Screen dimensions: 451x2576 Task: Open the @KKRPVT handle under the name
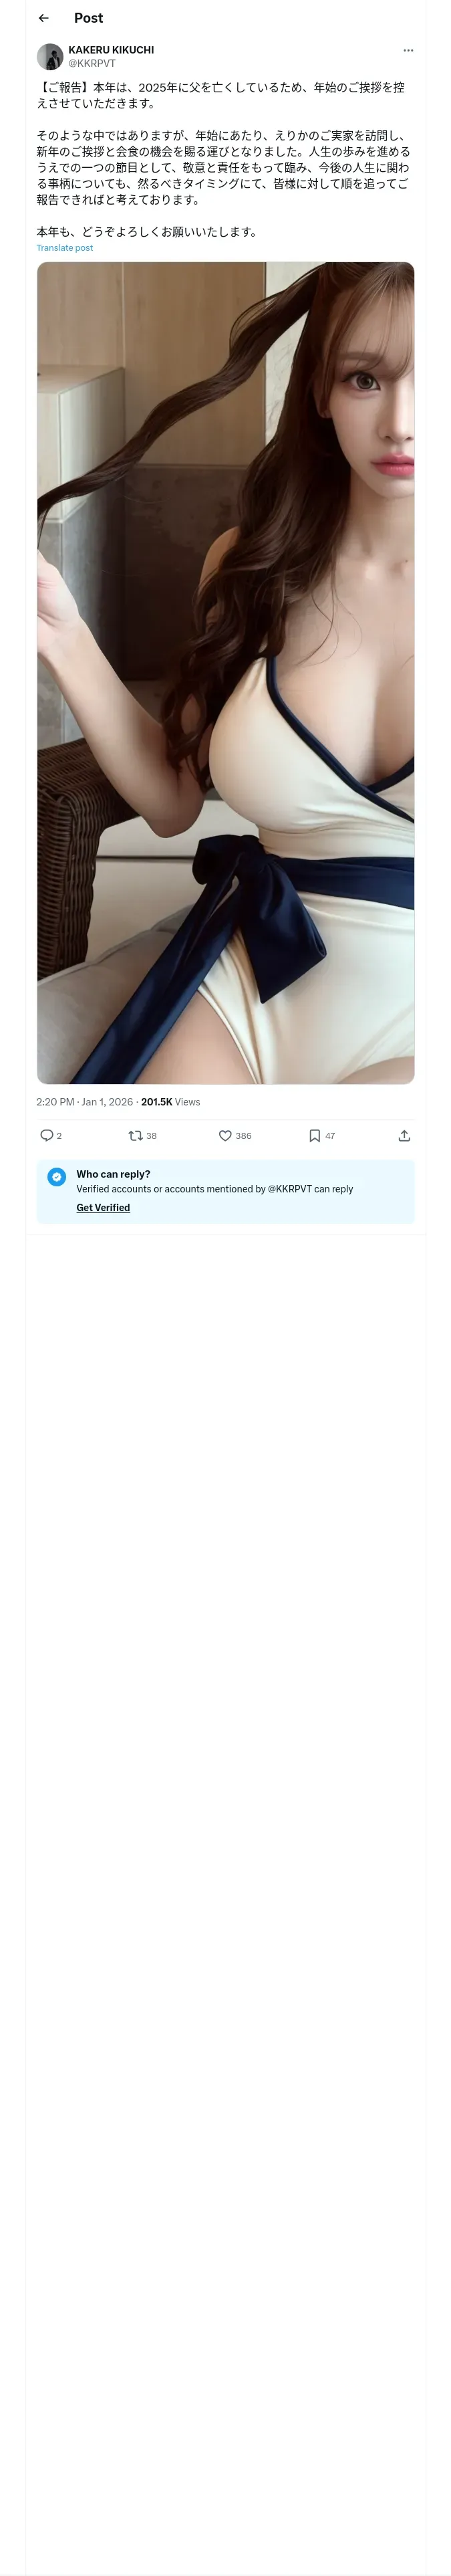coord(92,63)
